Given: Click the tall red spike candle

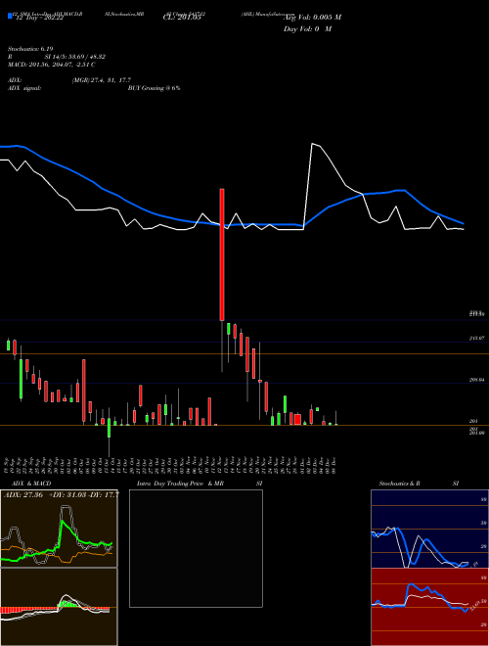Looking at the screenshot, I should (222, 254).
